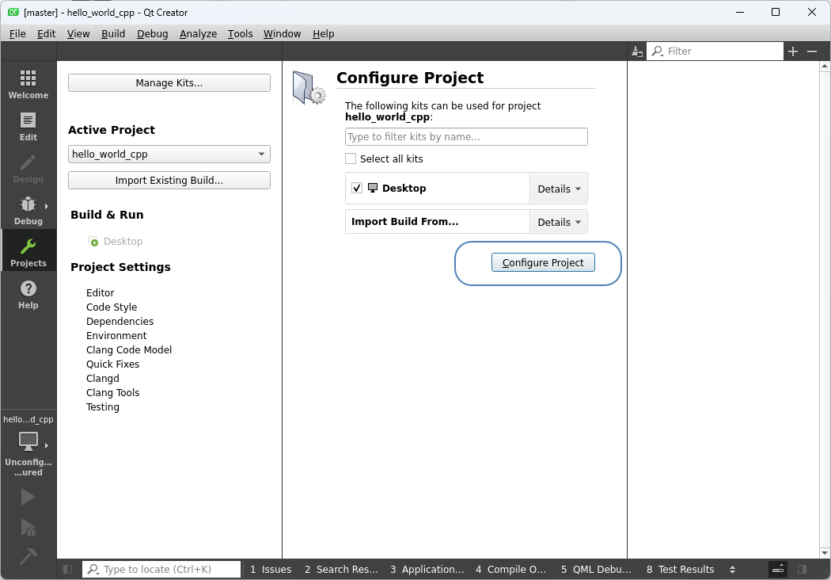Expand Details for Import Build From
The height and width of the screenshot is (580, 831).
point(559,222)
